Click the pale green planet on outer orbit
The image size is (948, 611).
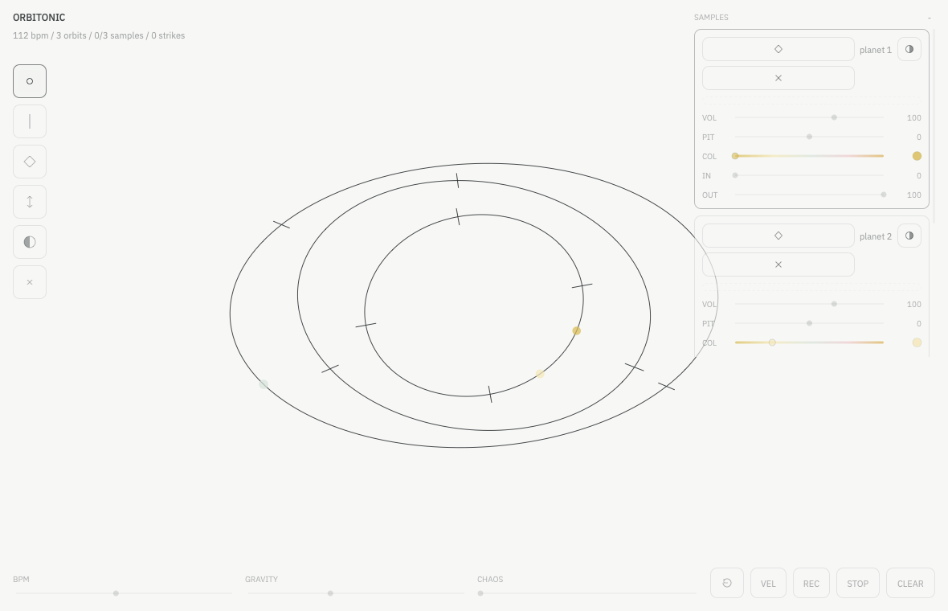[x=264, y=384]
